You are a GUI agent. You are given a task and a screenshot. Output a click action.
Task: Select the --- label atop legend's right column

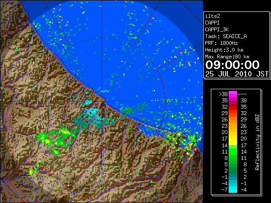pos(242,94)
